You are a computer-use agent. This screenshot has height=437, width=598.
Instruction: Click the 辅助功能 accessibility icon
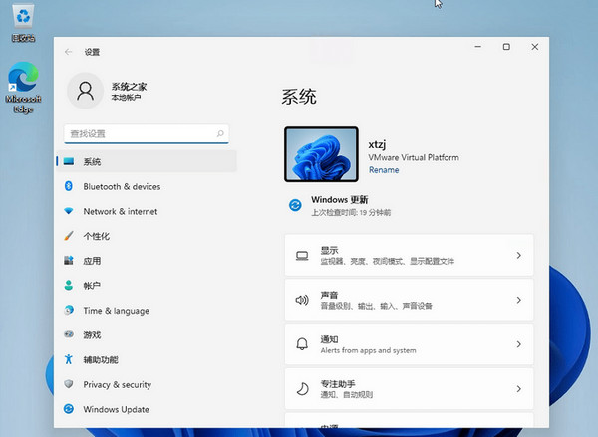(x=69, y=359)
